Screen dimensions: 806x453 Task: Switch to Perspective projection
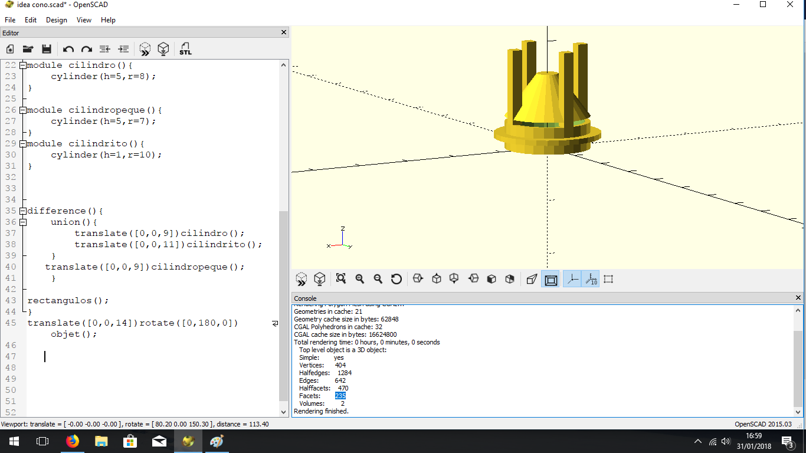pyautogui.click(x=532, y=279)
